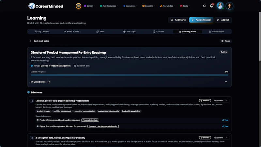This screenshot has height=147, width=261.
Task: Switch to the Find Courses tab
Action: [x=71, y=31]
